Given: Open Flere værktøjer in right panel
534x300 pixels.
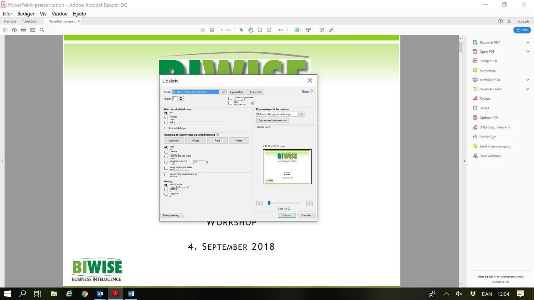Looking at the screenshot, I should click(x=490, y=156).
